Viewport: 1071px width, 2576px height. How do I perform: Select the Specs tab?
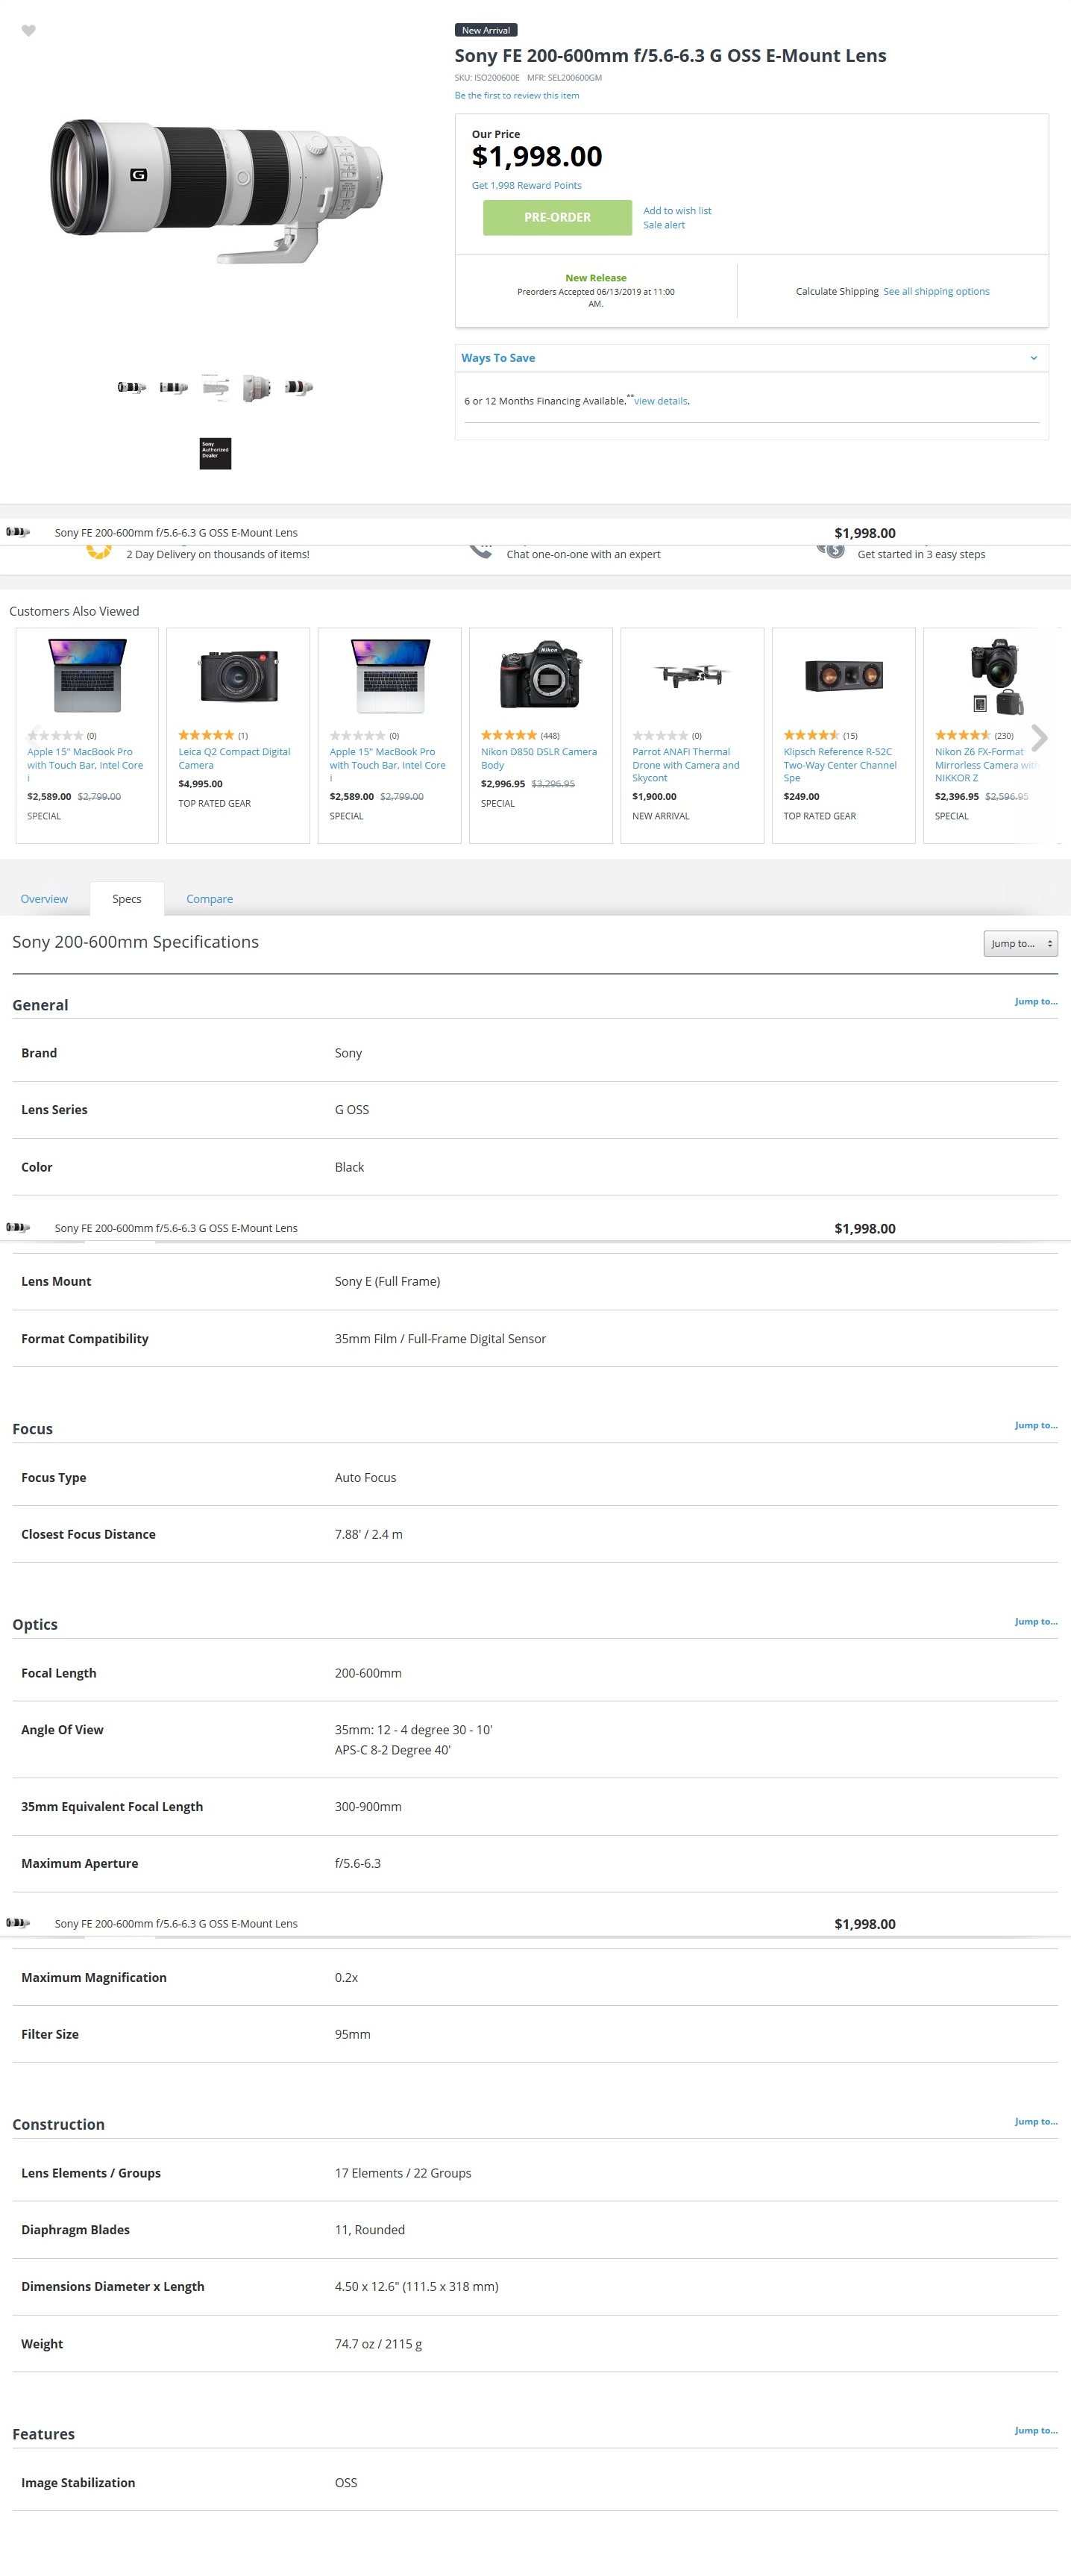(x=127, y=899)
